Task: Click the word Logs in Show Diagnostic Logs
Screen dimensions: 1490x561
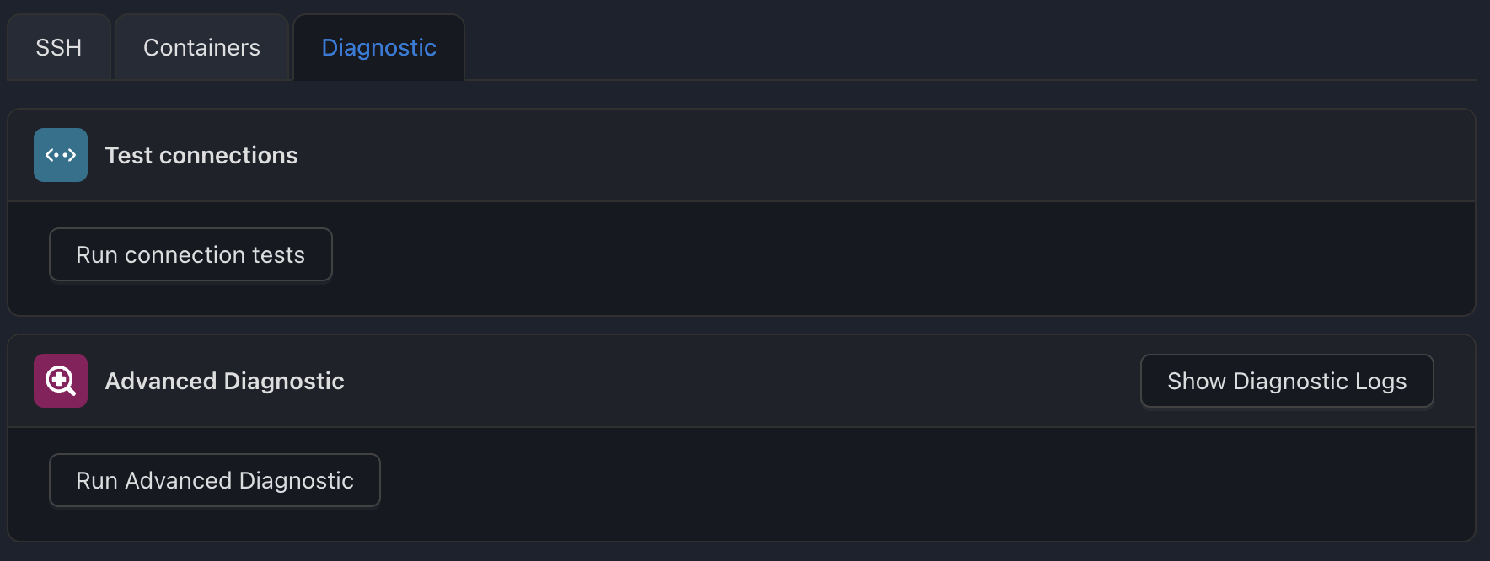Action: pyautogui.click(x=1380, y=382)
